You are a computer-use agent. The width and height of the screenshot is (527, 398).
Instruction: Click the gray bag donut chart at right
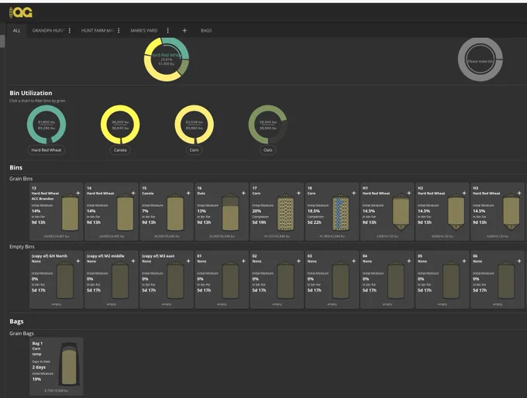[x=480, y=60]
